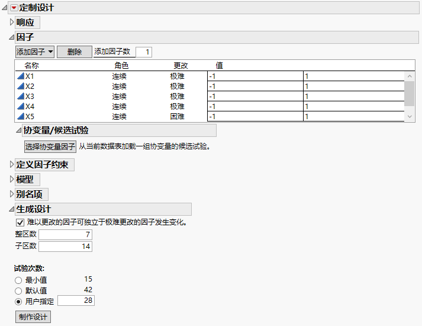Click the continuous factor icon for X3
This screenshot has height=326, width=422.
(21, 96)
